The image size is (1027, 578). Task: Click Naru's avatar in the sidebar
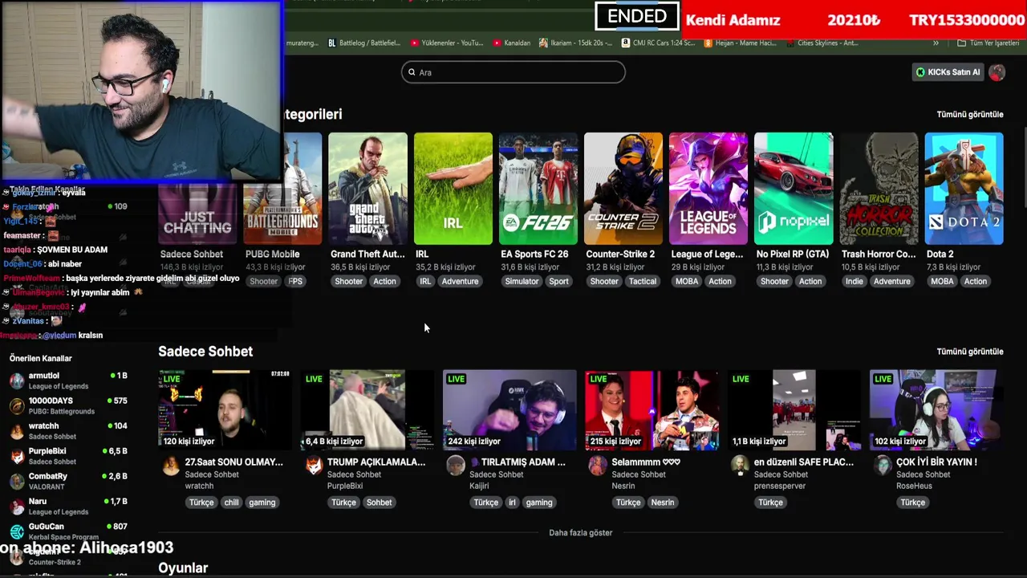pos(17,507)
